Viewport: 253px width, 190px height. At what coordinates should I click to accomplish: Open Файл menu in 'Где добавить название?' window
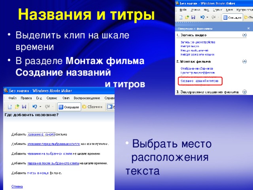coord(12,98)
